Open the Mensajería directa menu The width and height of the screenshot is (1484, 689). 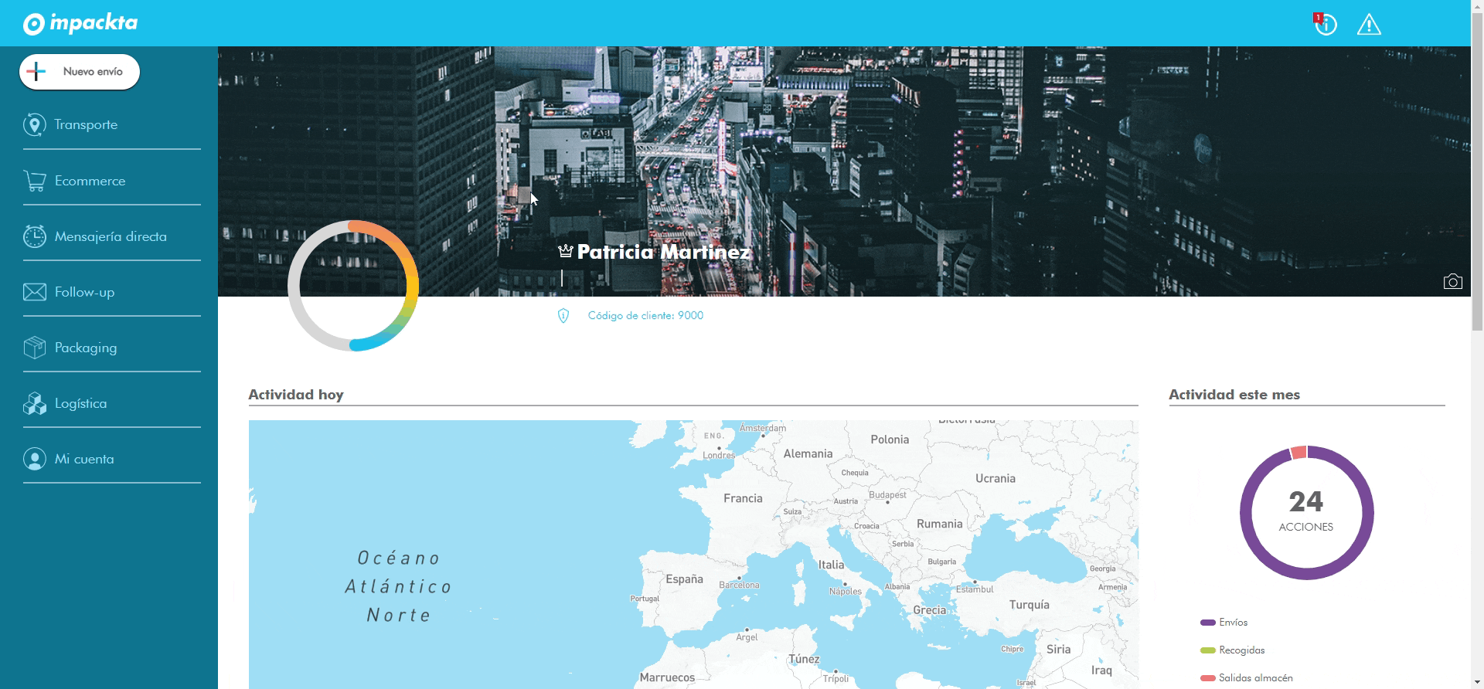[x=112, y=236]
